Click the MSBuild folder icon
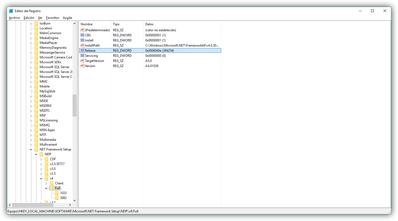This screenshot has height=221, width=398. pyautogui.click(x=36, y=96)
